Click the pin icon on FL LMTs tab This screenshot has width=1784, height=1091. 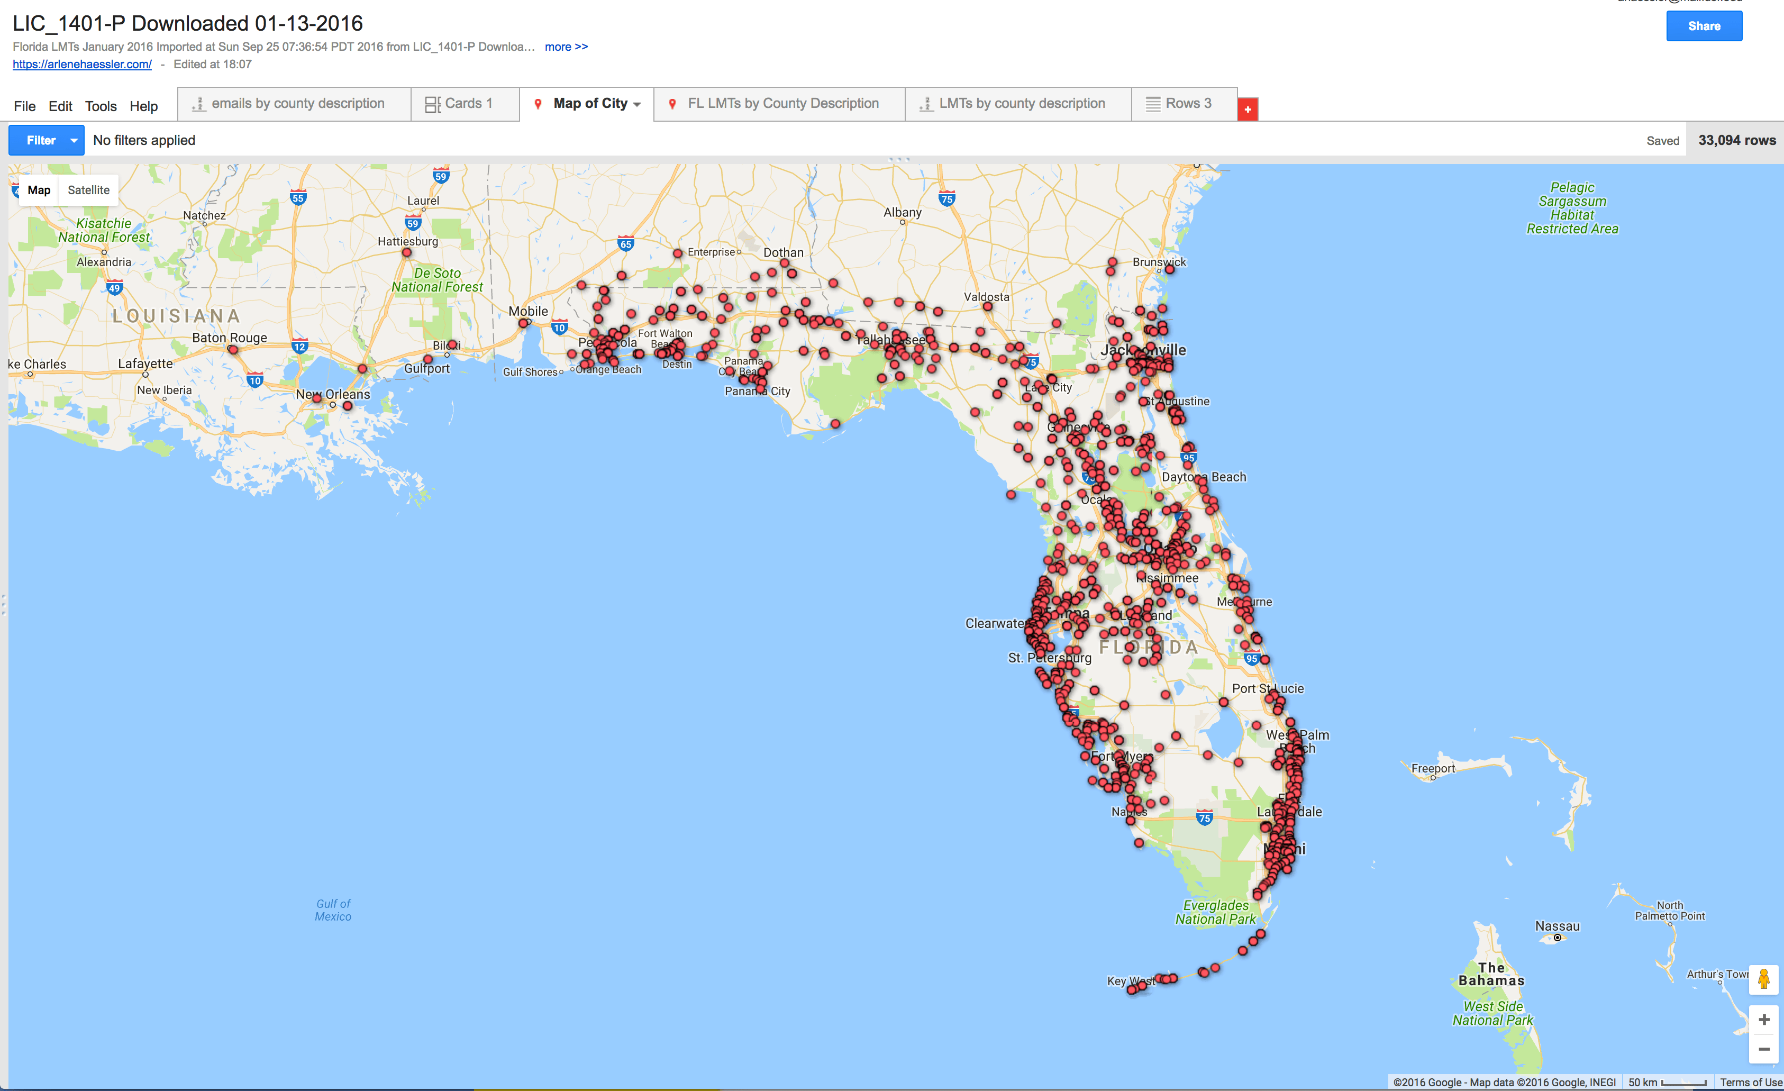coord(672,104)
